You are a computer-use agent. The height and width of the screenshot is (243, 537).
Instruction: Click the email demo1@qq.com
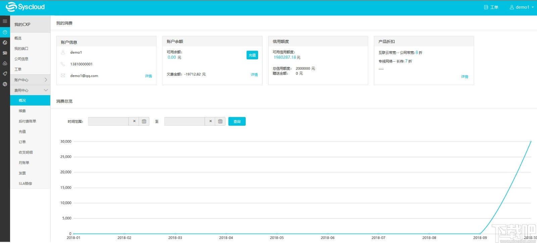[x=84, y=76]
